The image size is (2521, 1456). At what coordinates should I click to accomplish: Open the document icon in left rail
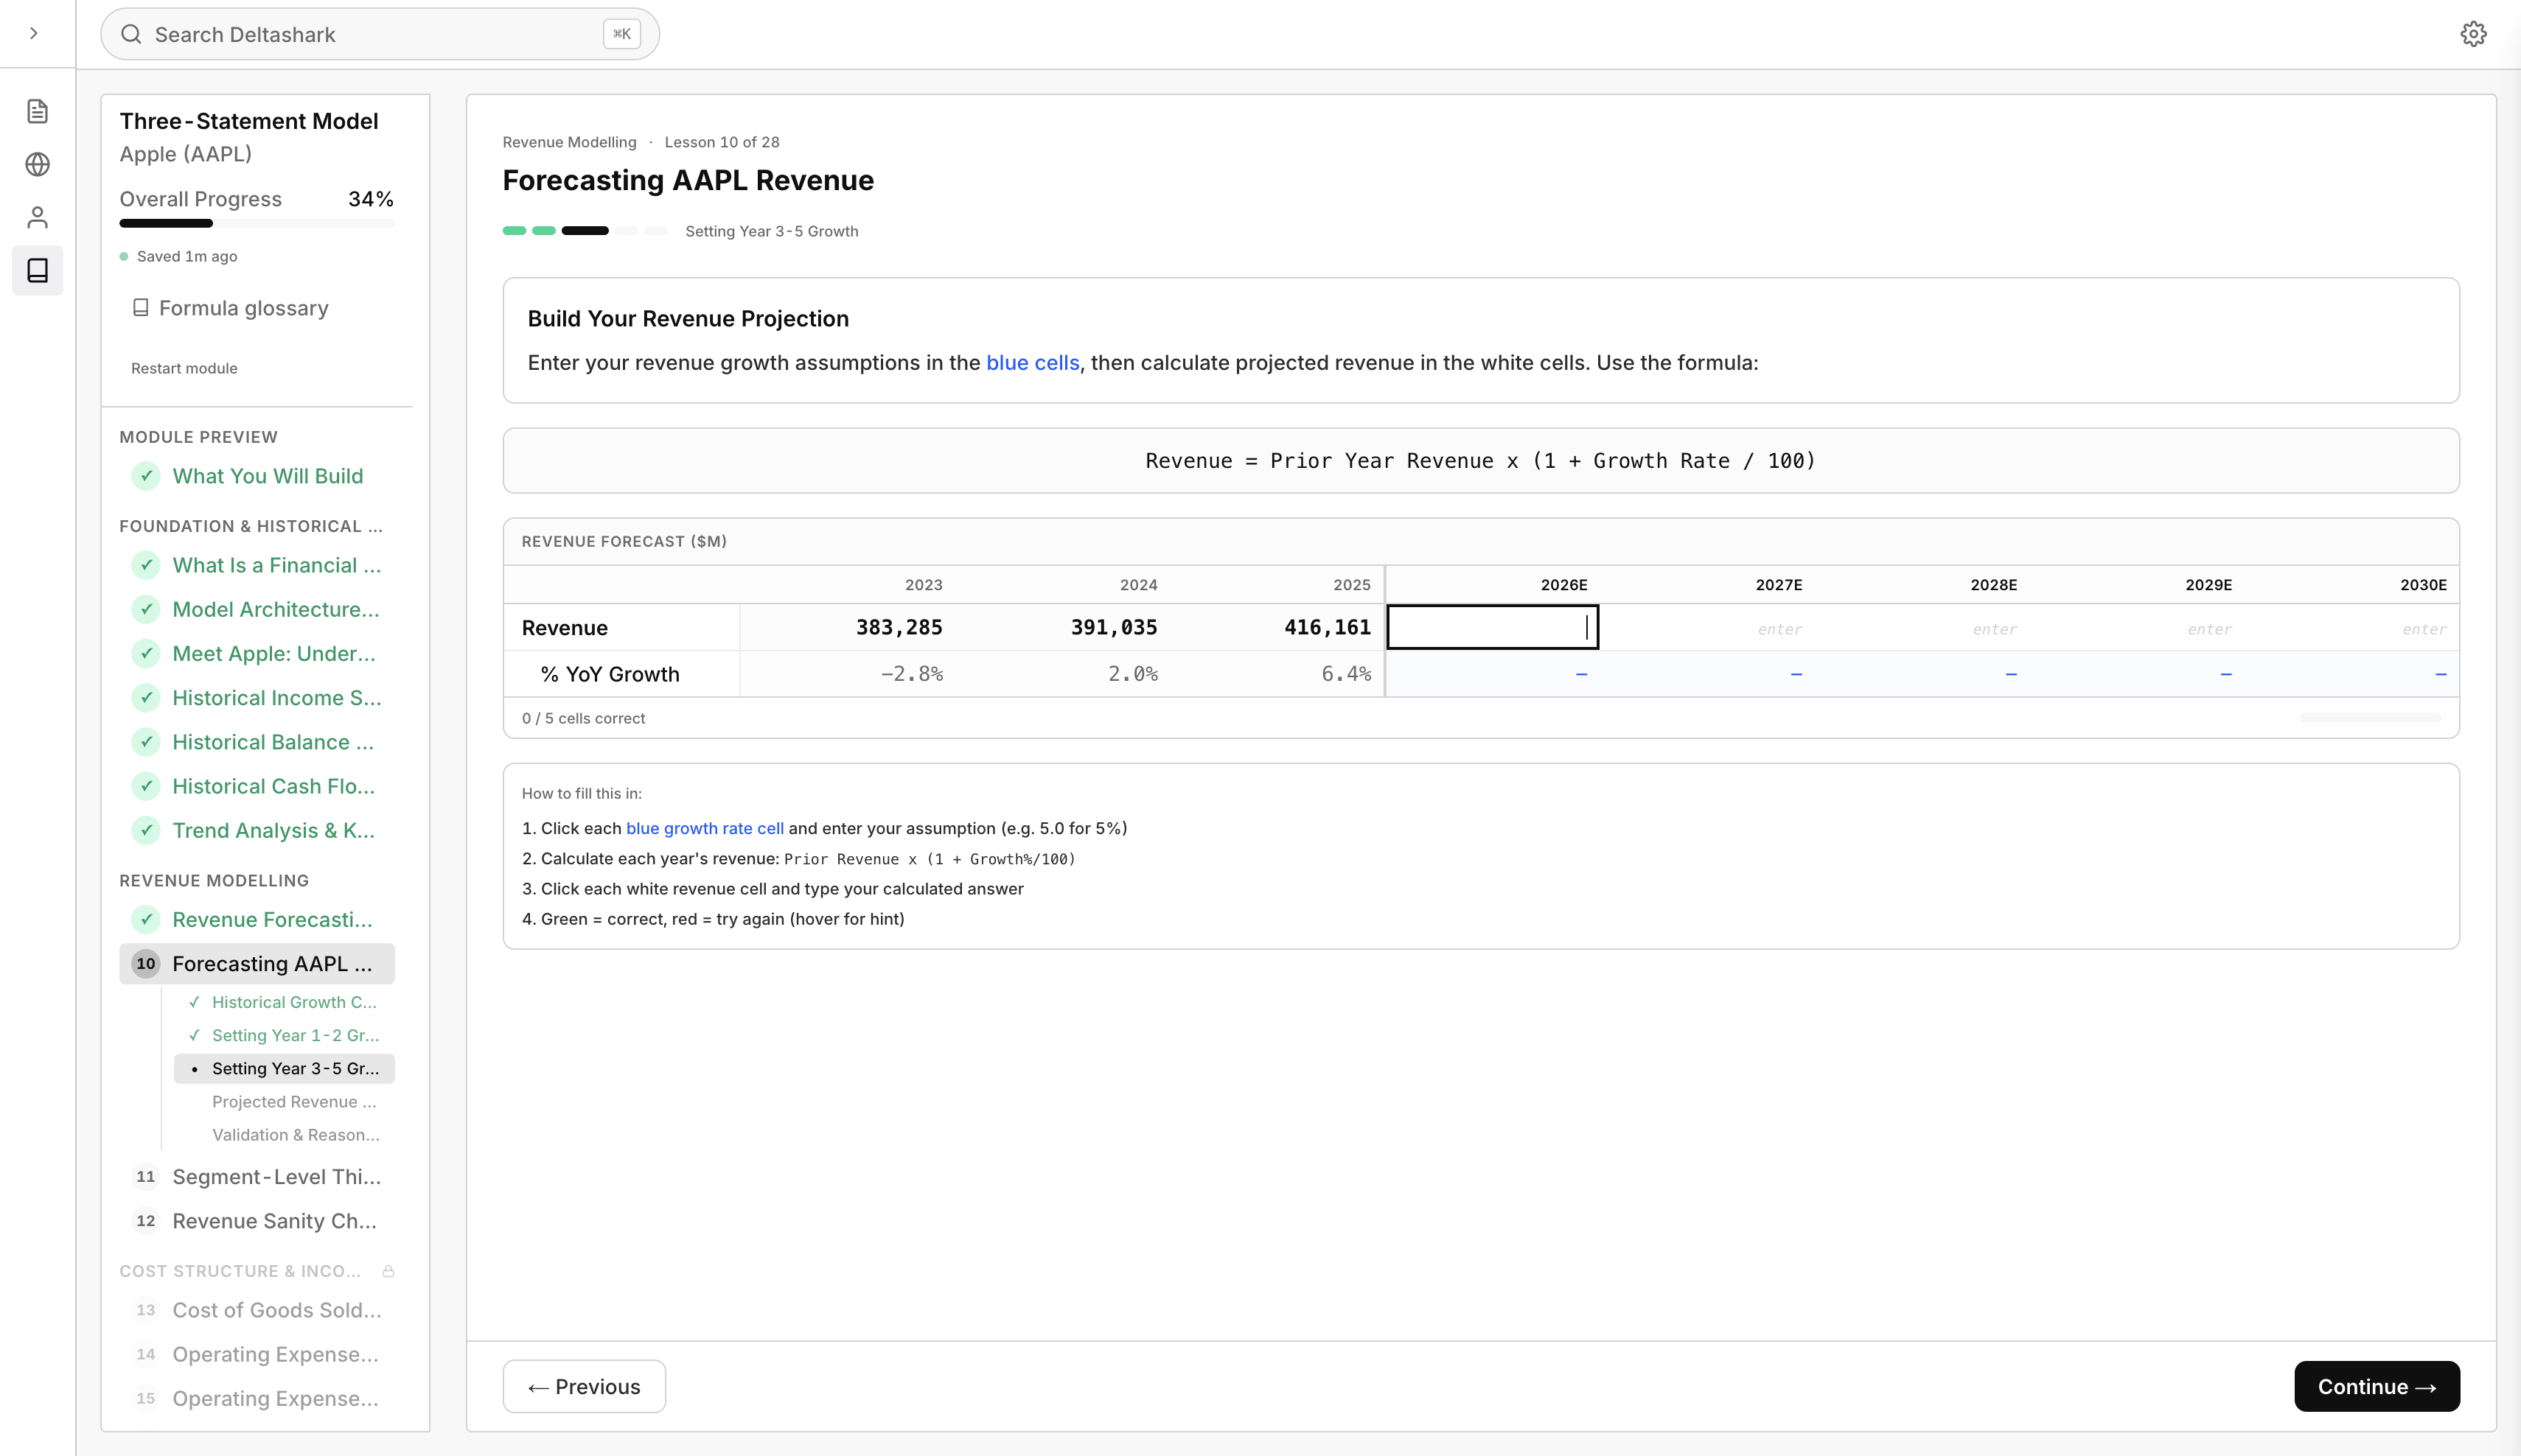point(37,111)
